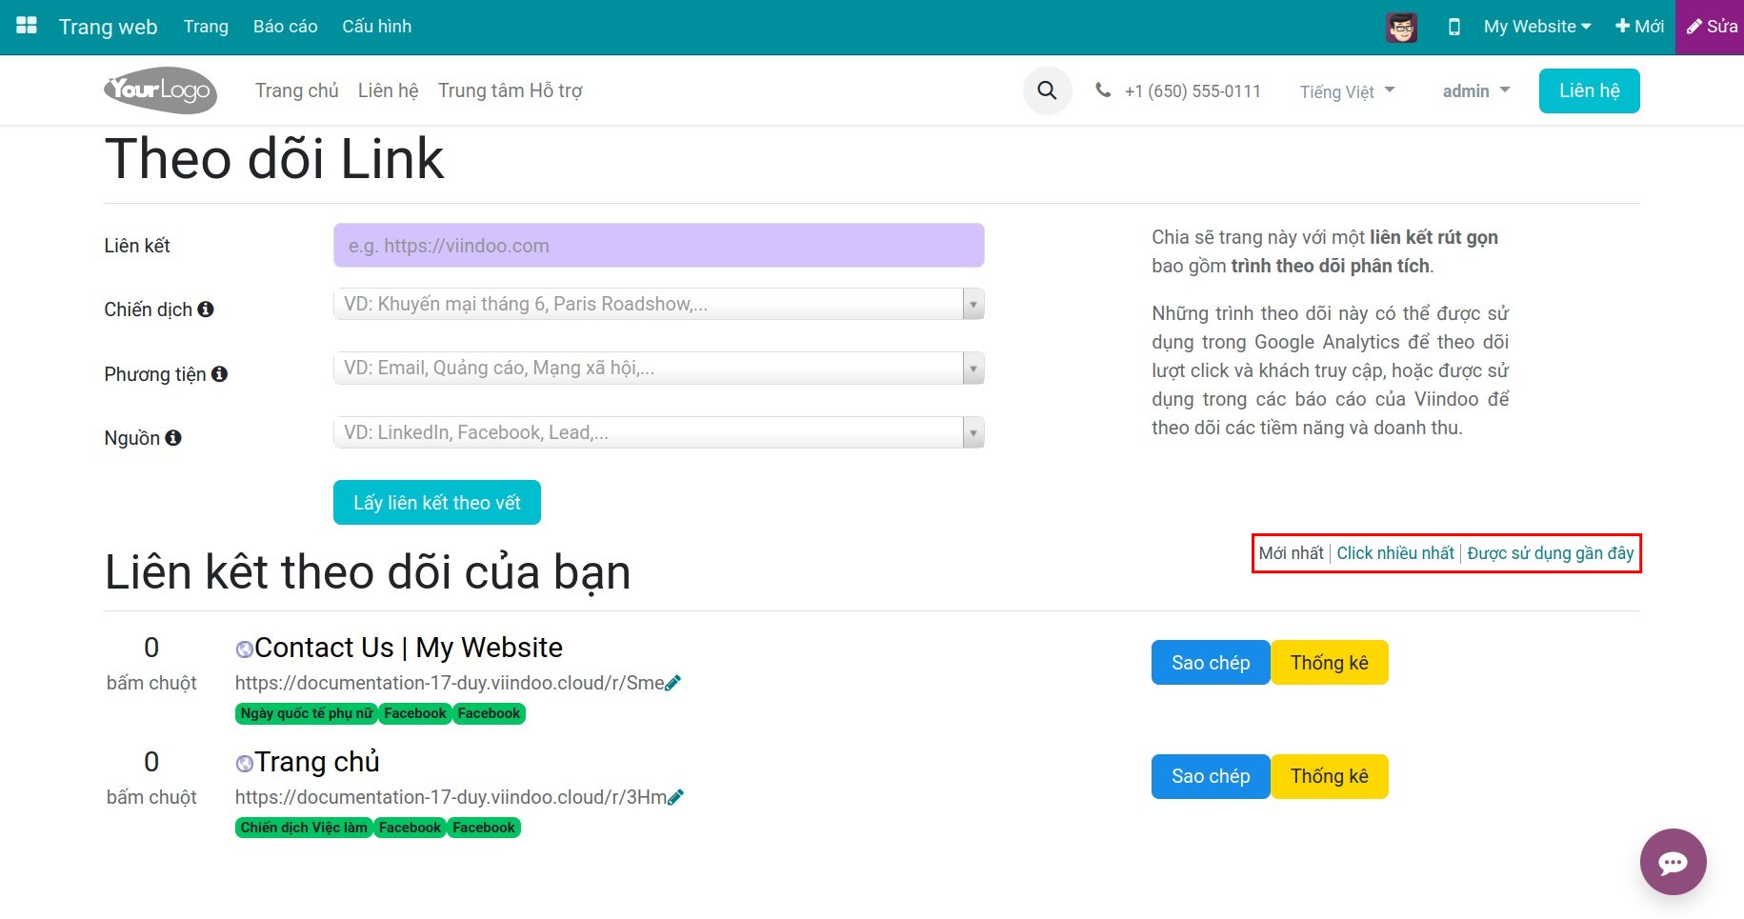The width and height of the screenshot is (1744, 919).
Task: Click the Lấy liên kết theo vết button
Action: [437, 503]
